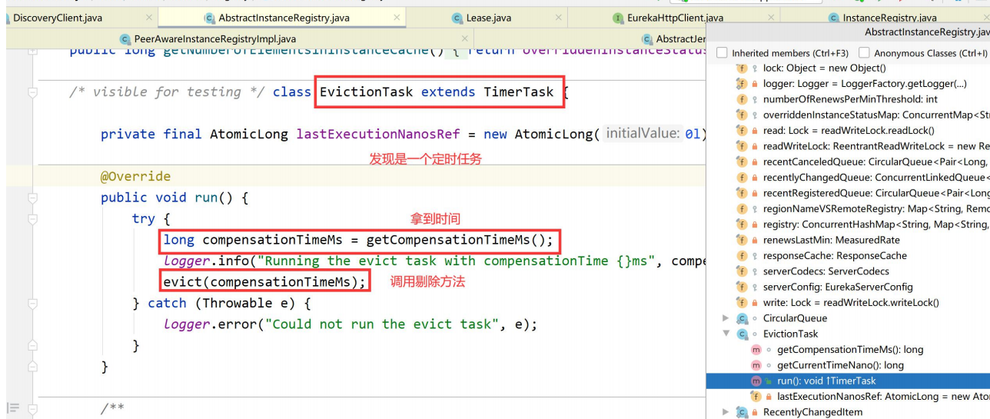Select getCurrentTimeNano(): long method
Screen dimensions: 990x419
point(840,365)
